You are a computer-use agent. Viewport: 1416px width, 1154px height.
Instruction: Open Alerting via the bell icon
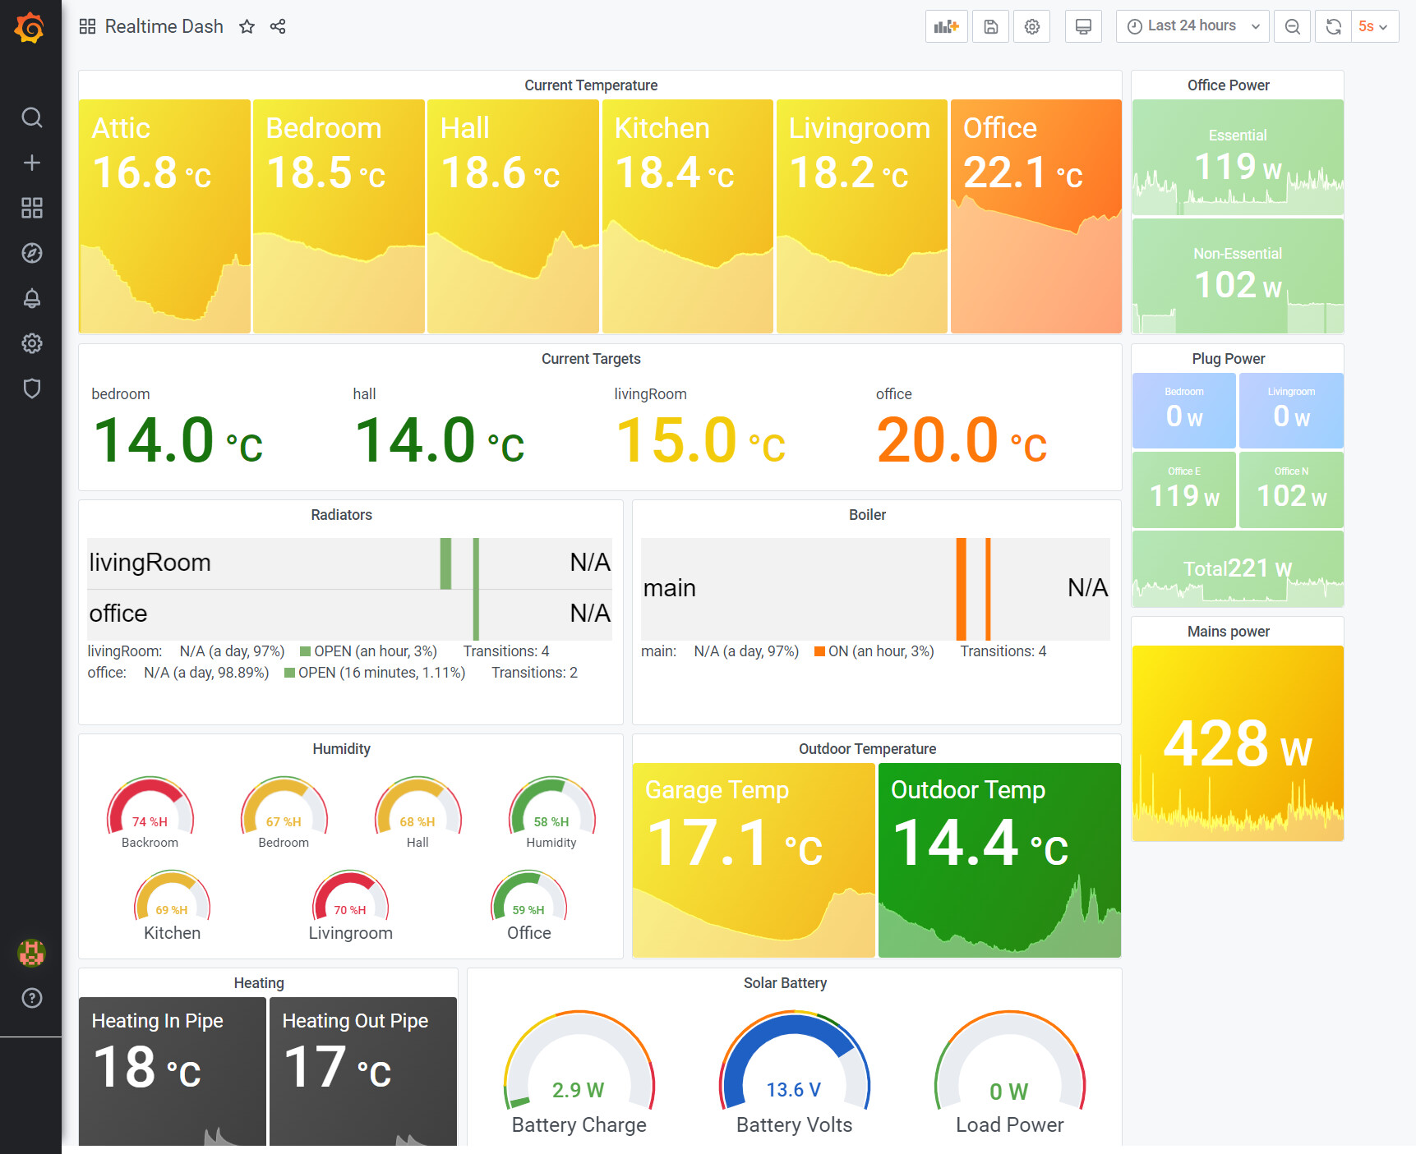coord(31,298)
